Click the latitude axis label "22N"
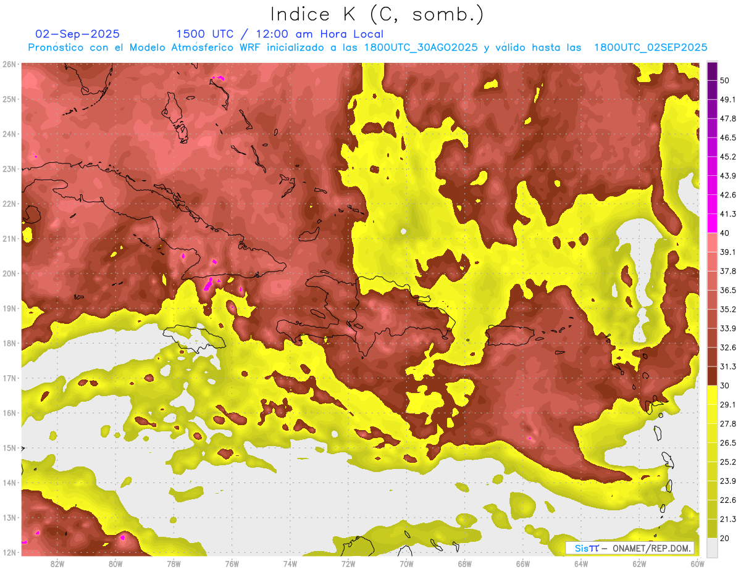The image size is (741, 572). 9,204
